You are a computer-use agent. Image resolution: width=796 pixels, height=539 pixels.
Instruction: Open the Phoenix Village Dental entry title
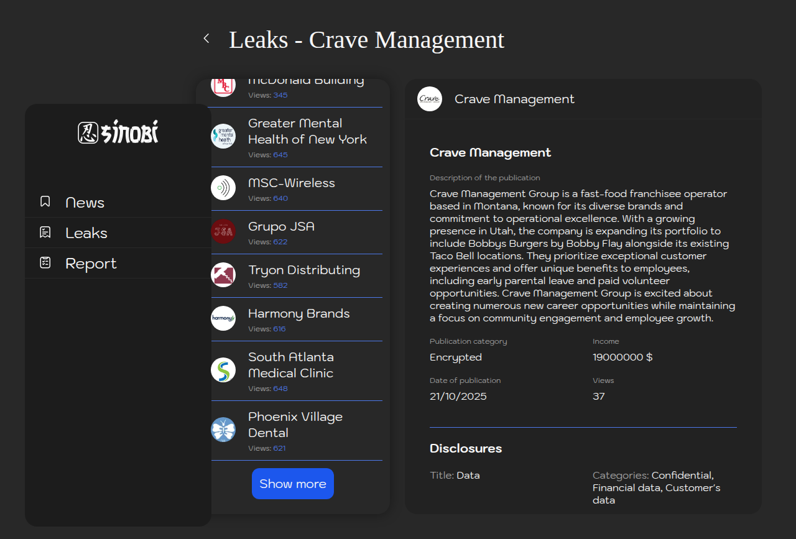tap(295, 425)
